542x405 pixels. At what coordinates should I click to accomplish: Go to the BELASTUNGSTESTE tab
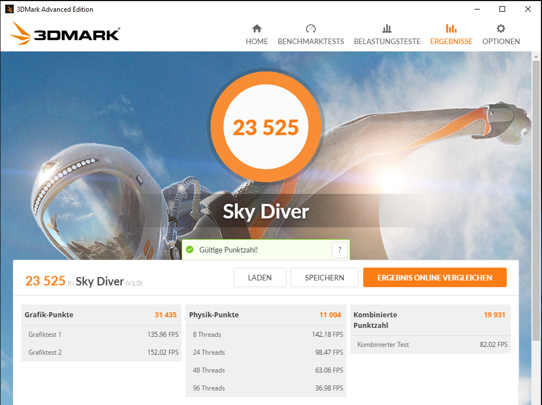[387, 35]
